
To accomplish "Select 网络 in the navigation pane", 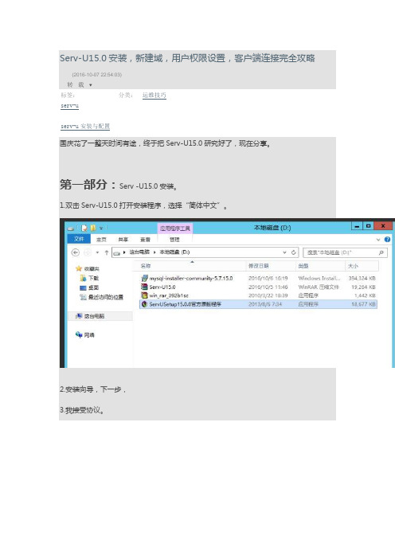I will pos(89,334).
